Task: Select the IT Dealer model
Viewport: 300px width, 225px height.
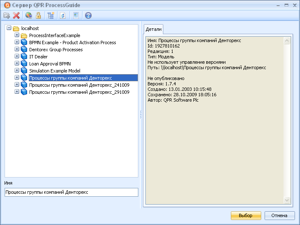Action: point(38,57)
